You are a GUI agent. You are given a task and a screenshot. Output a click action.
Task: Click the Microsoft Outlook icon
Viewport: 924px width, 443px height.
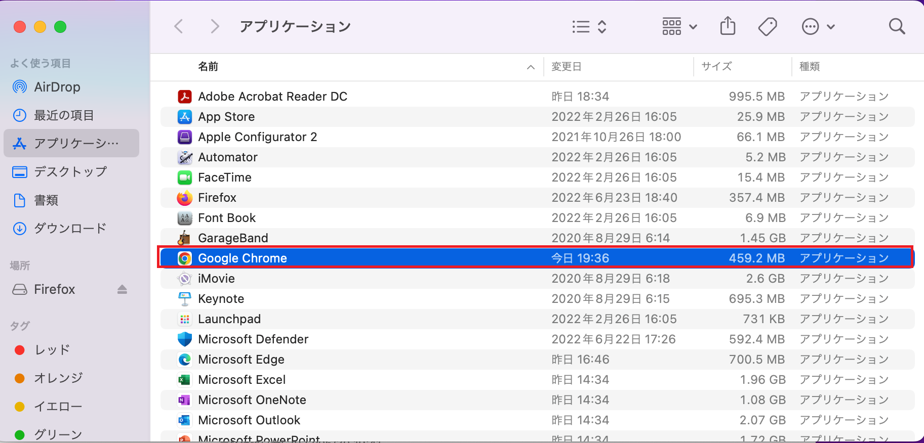point(185,420)
